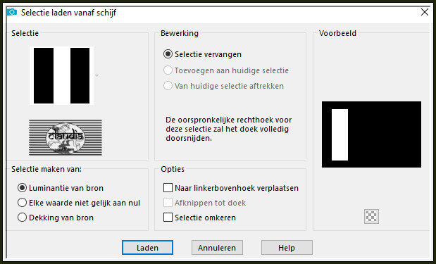Click the Annuleren button
Image resolution: width=436 pixels, height=264 pixels.
217,248
